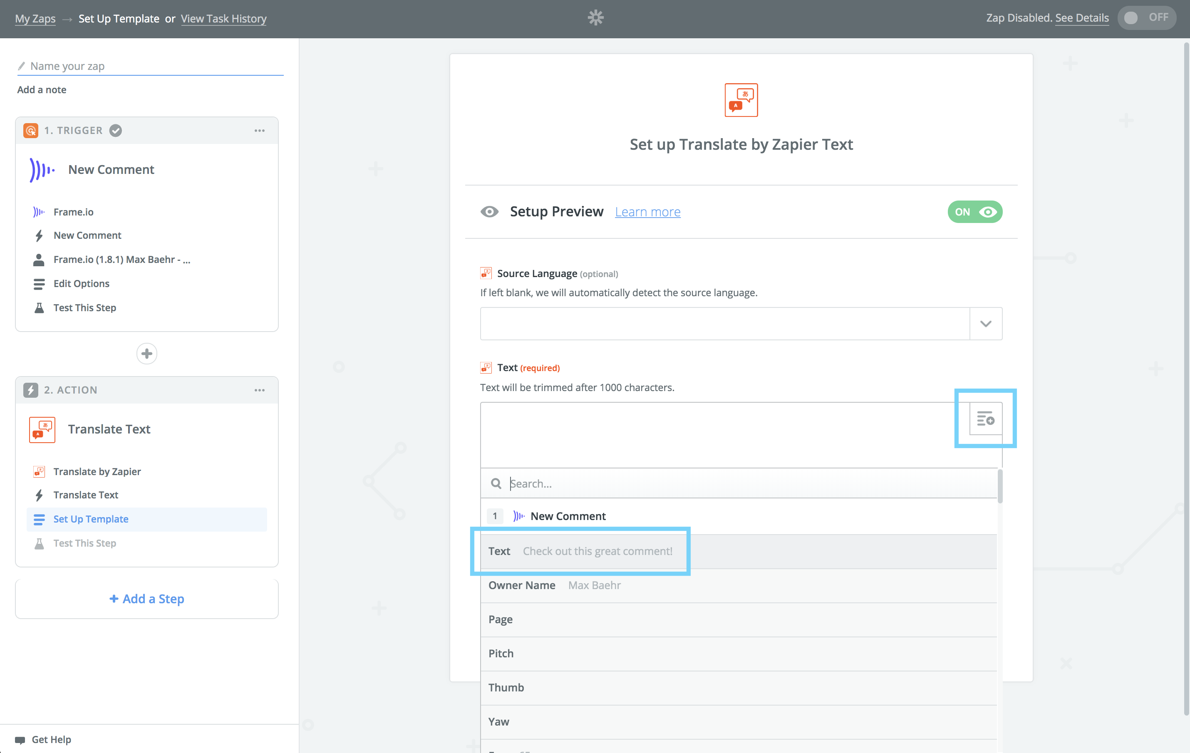The height and width of the screenshot is (753, 1190).
Task: Choose Owner Name Max Baehr option
Action: coord(555,585)
